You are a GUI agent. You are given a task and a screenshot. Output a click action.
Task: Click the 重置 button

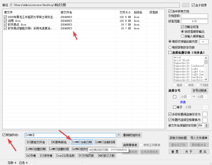175,152
